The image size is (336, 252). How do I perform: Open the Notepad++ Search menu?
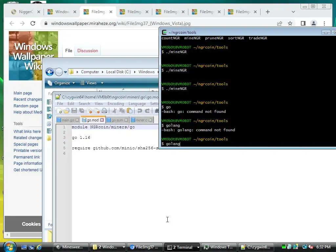click(84, 104)
